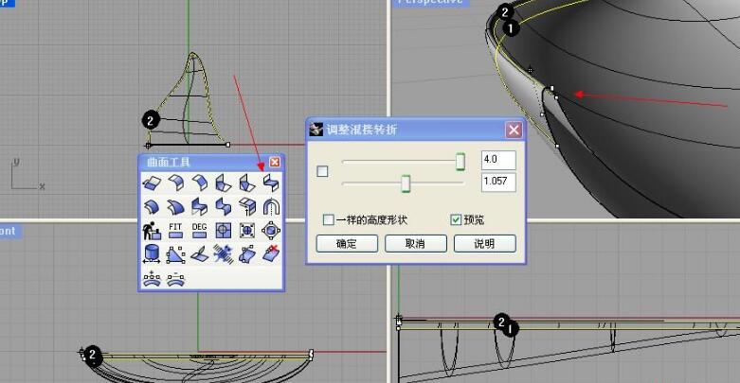This screenshot has width=740, height=383.
Task: Click the minus control point icon in the bottom row
Action: click(x=175, y=279)
